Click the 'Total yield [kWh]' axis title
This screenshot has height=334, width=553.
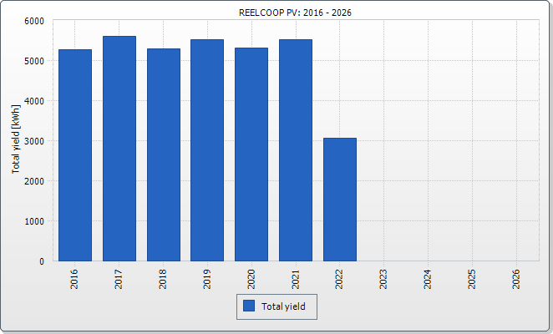click(x=16, y=140)
